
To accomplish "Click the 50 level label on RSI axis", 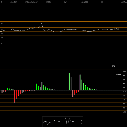I will pos(2,33).
